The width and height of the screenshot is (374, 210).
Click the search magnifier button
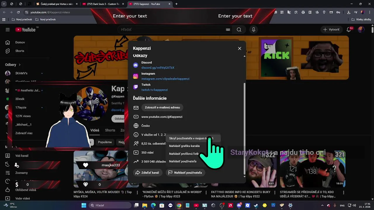click(x=239, y=29)
